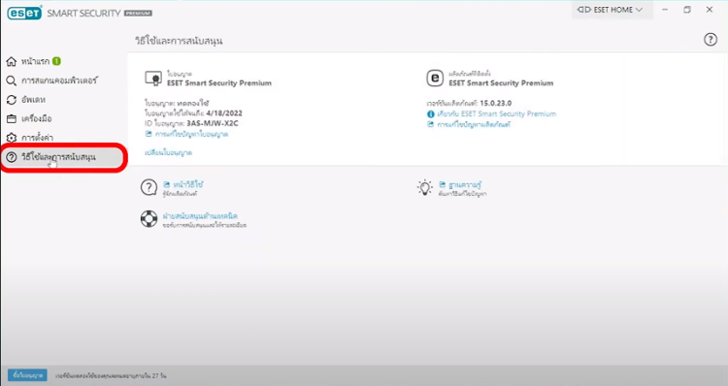Click the ESET logo in title bar
Viewport: 728px width, 386px height.
click(x=24, y=13)
